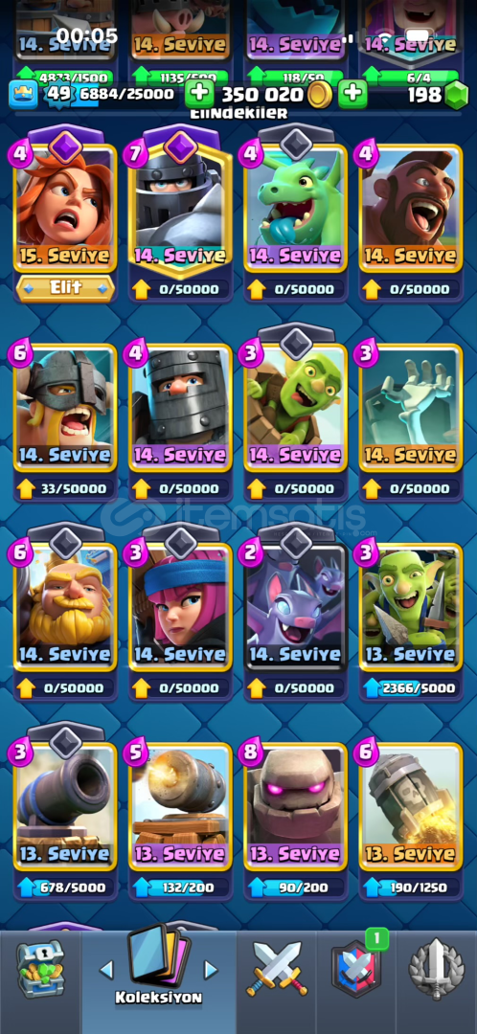Open the clan shield tab with notification
The image size is (477, 1034).
coord(356,968)
